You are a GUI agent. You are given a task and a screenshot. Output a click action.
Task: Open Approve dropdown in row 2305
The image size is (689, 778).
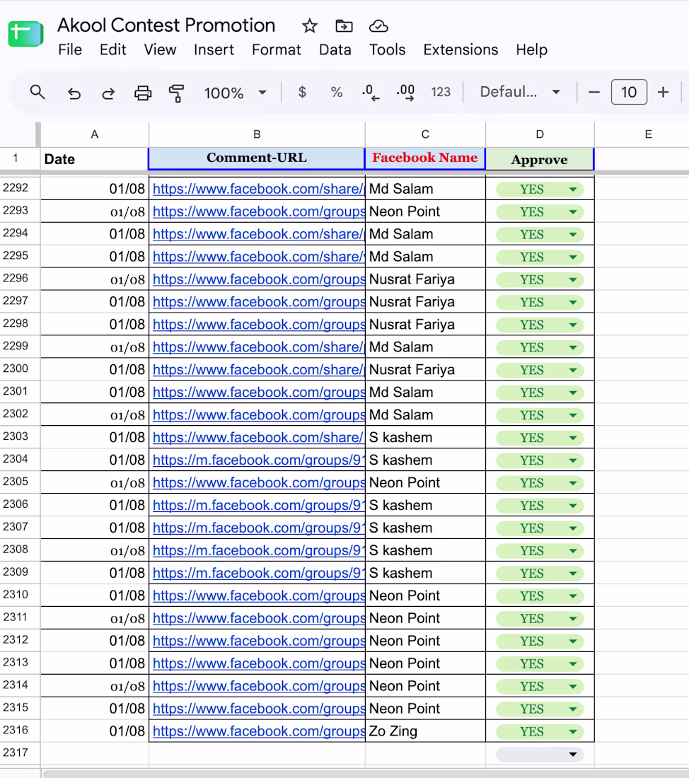[573, 483]
